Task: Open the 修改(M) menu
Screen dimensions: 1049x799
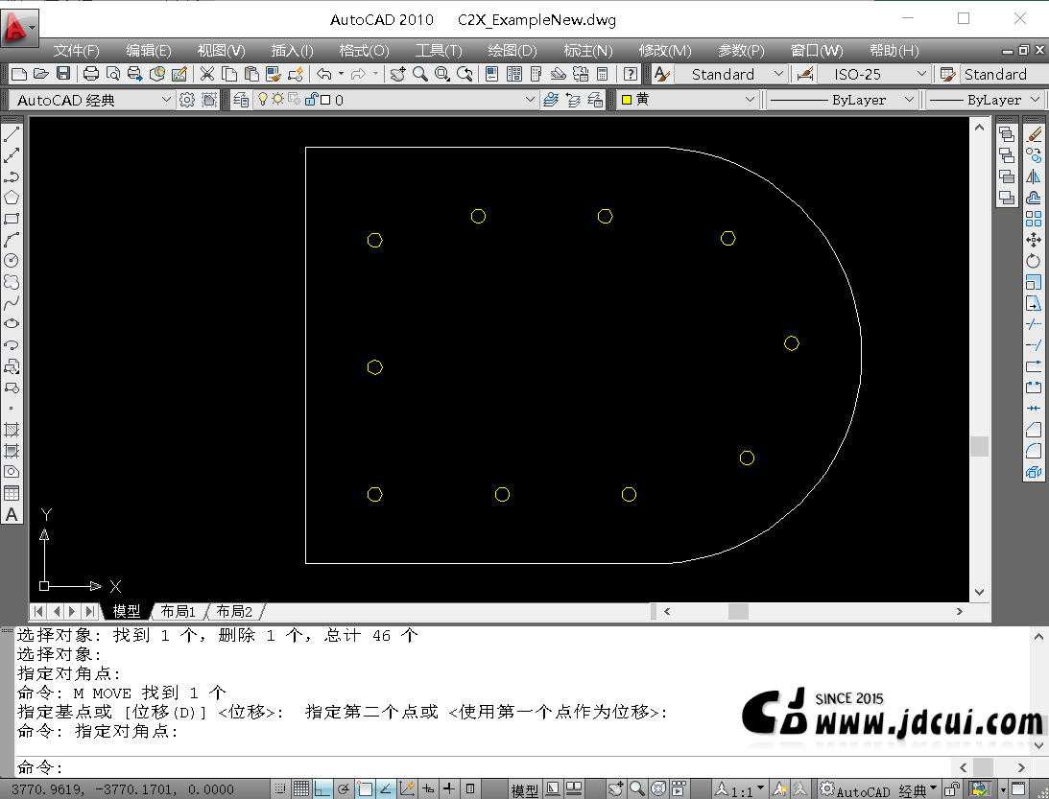Action: click(x=665, y=51)
